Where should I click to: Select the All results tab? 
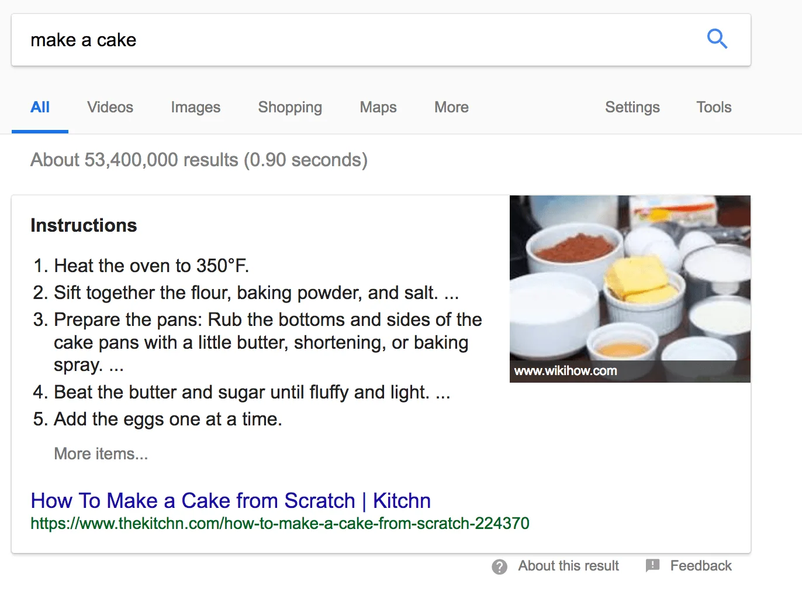click(40, 108)
